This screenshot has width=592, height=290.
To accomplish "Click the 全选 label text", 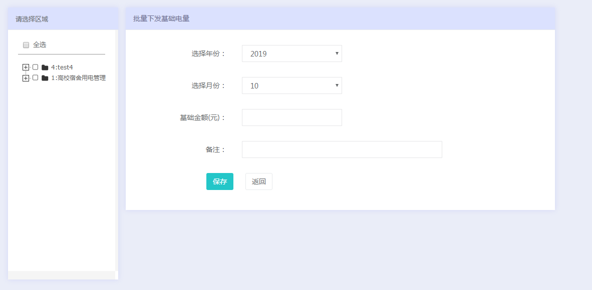I will coord(40,45).
